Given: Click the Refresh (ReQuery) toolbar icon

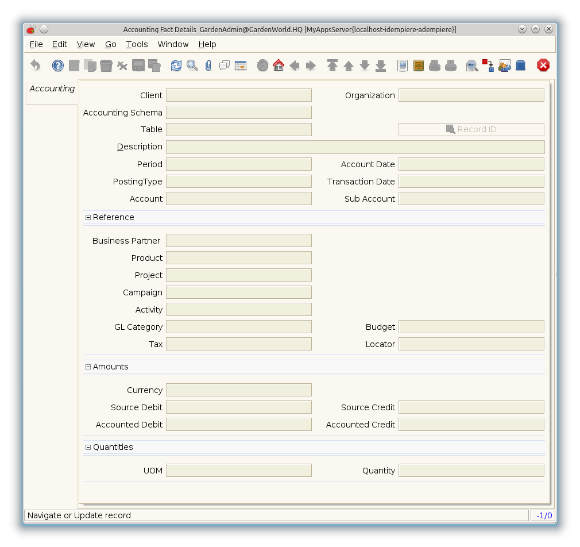Looking at the screenshot, I should 176,66.
